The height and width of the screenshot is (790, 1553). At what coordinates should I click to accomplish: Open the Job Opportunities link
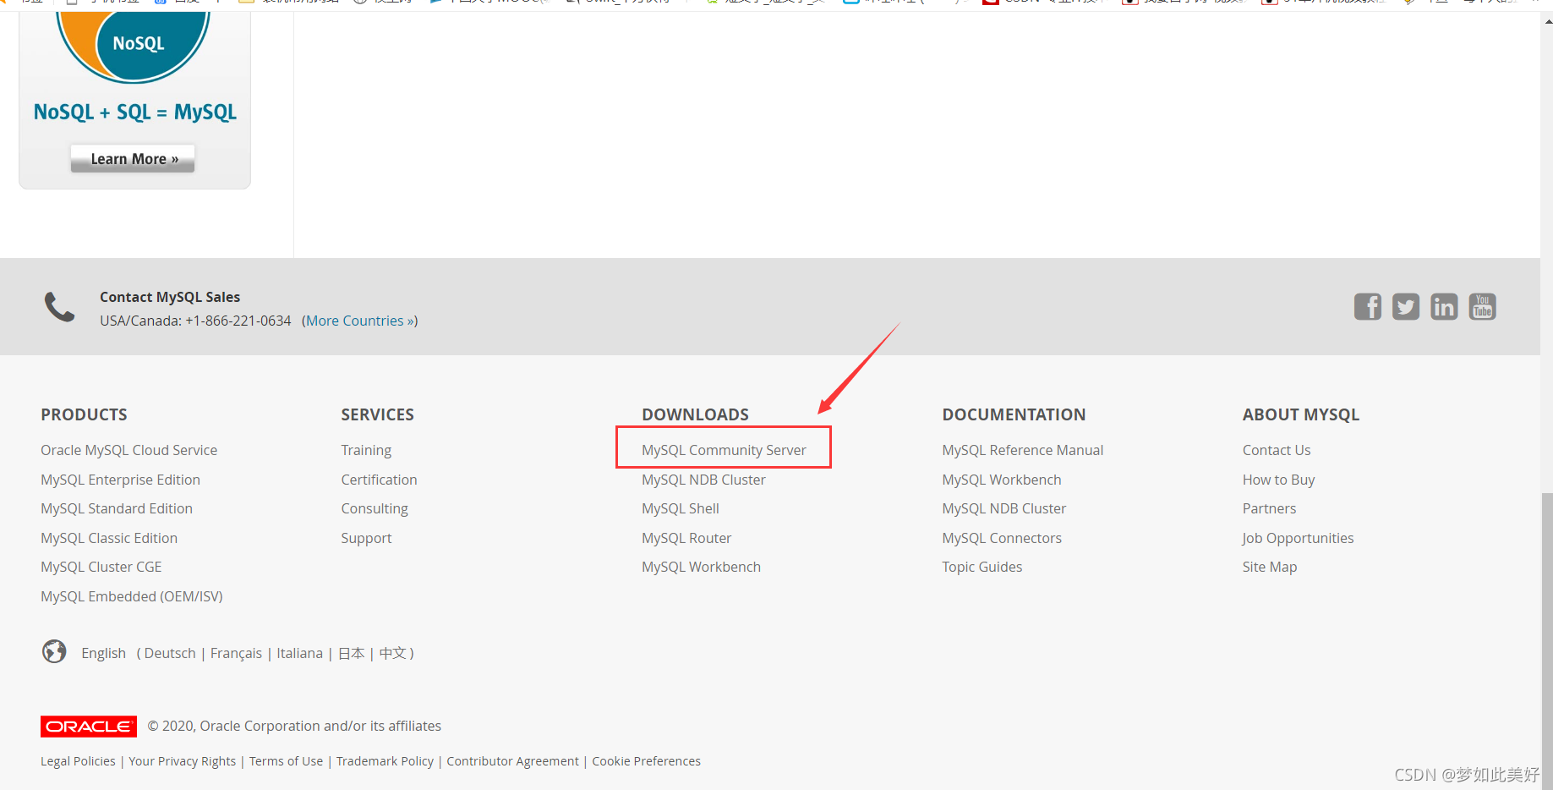[x=1298, y=538]
